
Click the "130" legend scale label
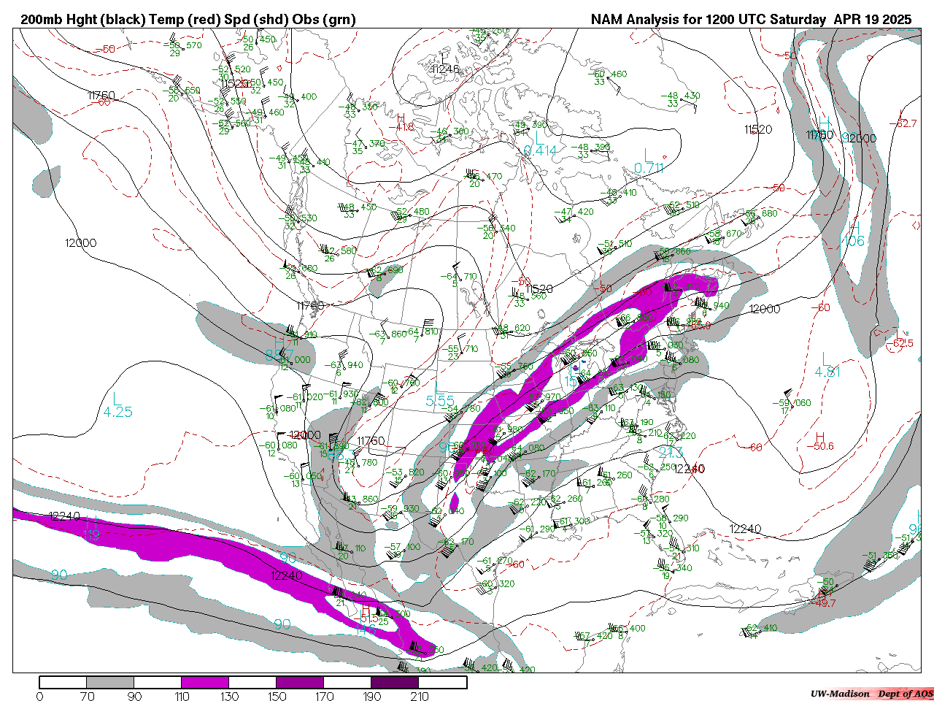(x=229, y=696)
